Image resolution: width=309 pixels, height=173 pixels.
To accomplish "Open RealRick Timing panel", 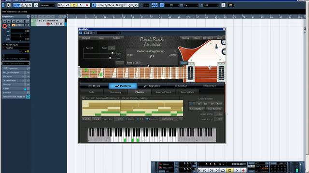I will click(x=185, y=38).
